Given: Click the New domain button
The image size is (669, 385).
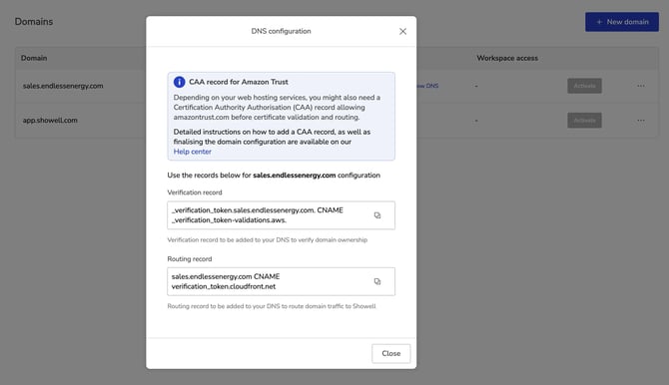Looking at the screenshot, I should coord(622,22).
